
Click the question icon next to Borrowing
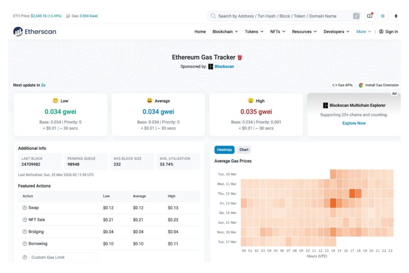(x=25, y=244)
